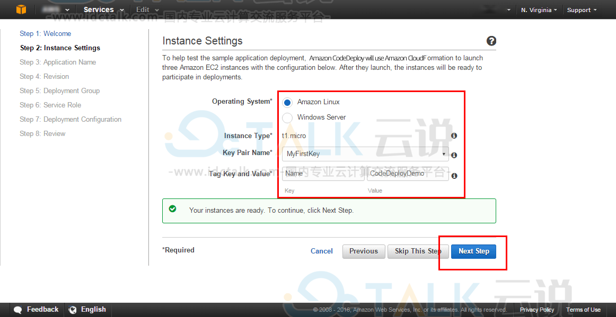Select Step 2: Instance Settings
Screen dimensions: 616x317
(60, 48)
